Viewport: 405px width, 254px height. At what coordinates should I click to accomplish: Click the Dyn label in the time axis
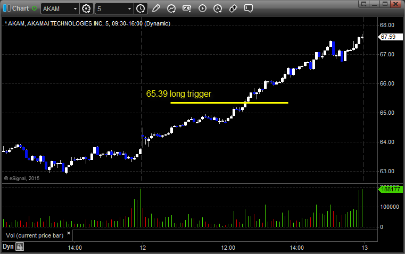click(8, 247)
